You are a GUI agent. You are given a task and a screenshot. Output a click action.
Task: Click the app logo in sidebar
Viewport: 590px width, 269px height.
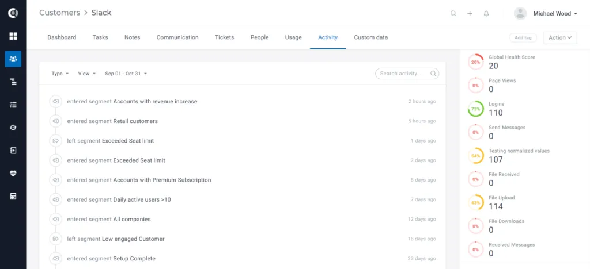(x=13, y=13)
